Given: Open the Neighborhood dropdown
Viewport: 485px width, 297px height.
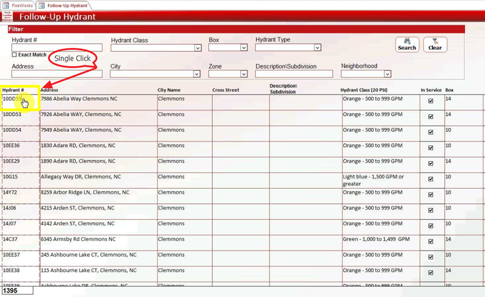Looking at the screenshot, I should 387,74.
